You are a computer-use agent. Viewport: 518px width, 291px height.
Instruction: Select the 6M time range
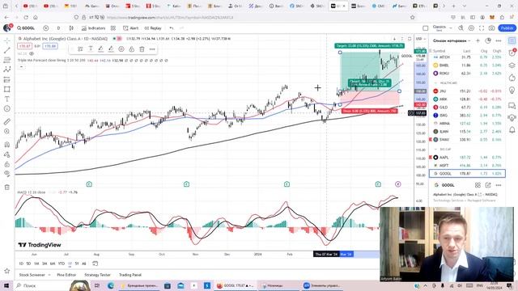[x=53, y=264]
